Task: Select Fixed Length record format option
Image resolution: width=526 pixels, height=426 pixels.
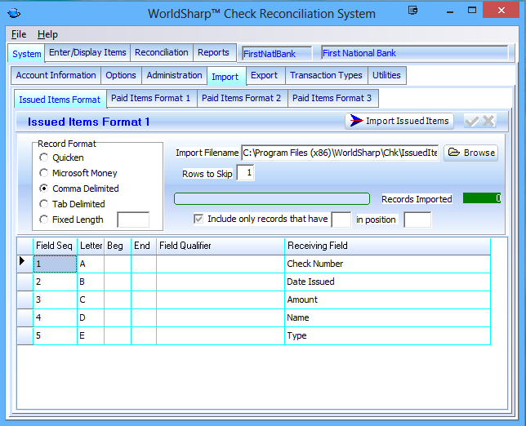Action: coord(43,220)
